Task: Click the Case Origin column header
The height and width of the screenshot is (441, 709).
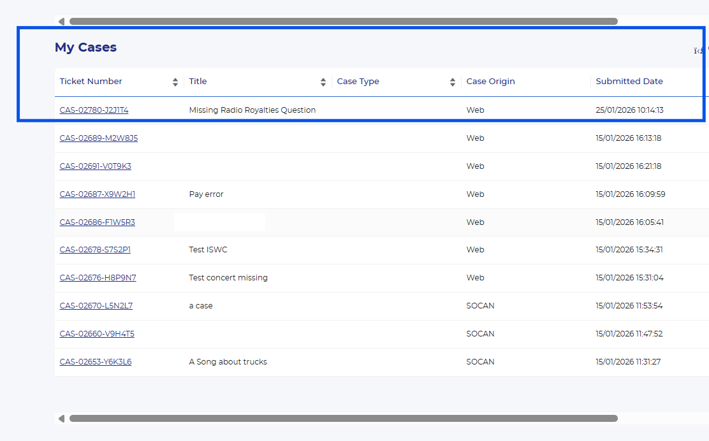Action: click(x=490, y=82)
